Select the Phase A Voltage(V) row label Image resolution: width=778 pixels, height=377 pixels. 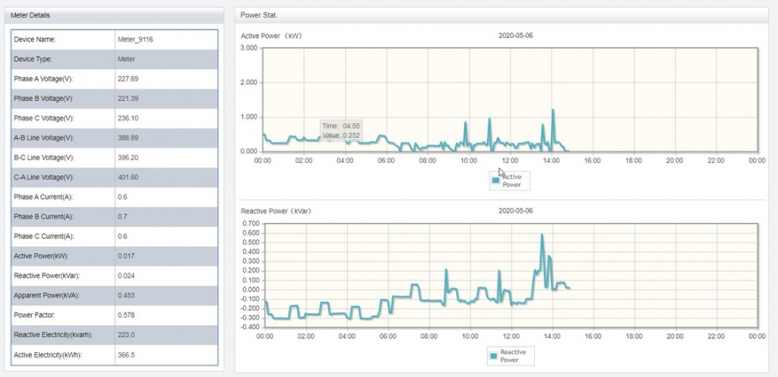click(43, 79)
